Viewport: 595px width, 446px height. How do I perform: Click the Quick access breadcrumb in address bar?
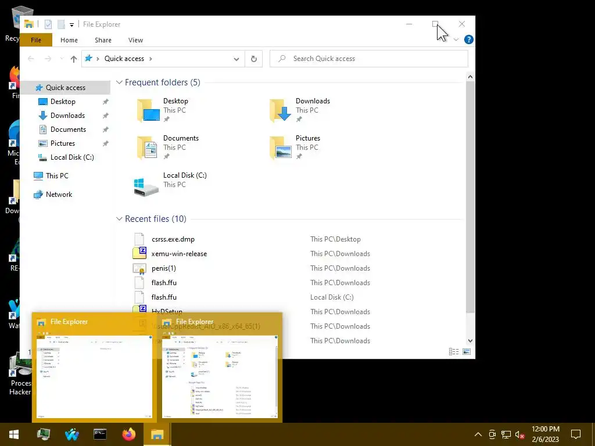124,59
